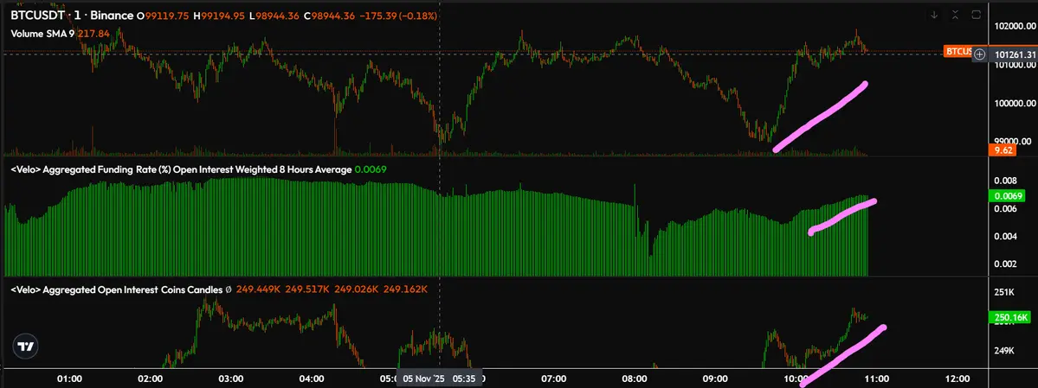Click the 249K open interest axis label
The width and height of the screenshot is (1038, 388).
1004,350
